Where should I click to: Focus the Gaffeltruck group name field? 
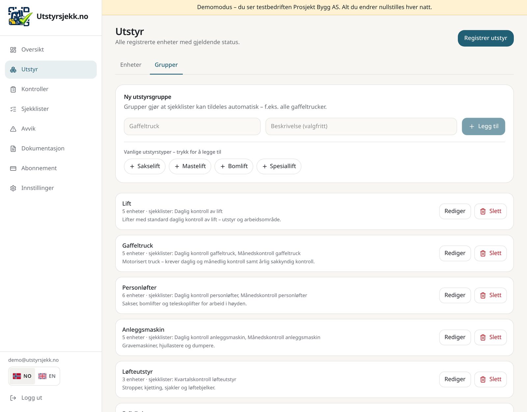(x=192, y=127)
